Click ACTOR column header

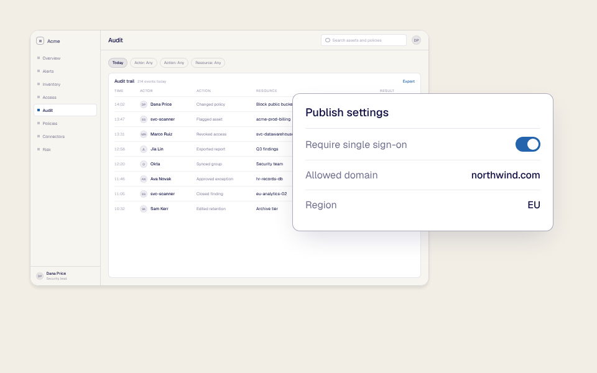pyautogui.click(x=146, y=91)
